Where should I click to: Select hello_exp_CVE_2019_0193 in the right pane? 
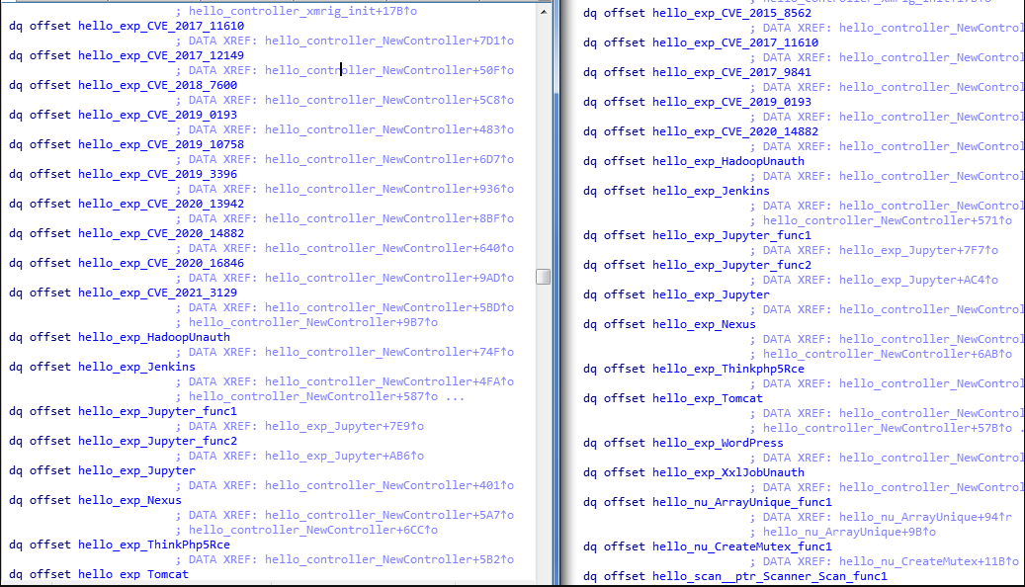coord(732,102)
